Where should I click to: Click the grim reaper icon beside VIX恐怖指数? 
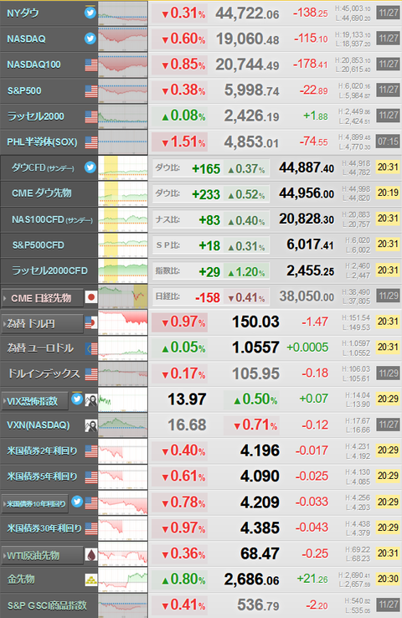tap(91, 400)
